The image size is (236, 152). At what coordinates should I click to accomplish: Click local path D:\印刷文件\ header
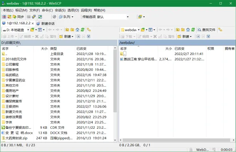(59, 43)
